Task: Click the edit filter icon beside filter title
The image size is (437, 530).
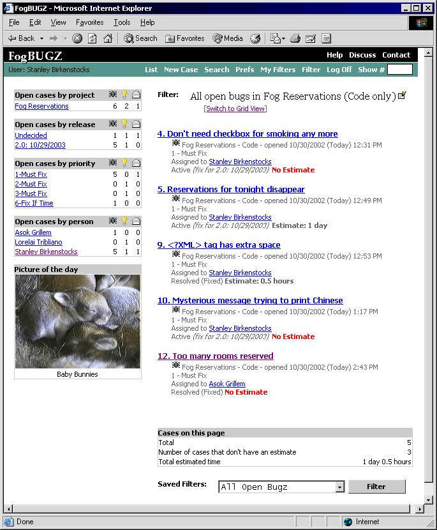Action: [x=402, y=95]
